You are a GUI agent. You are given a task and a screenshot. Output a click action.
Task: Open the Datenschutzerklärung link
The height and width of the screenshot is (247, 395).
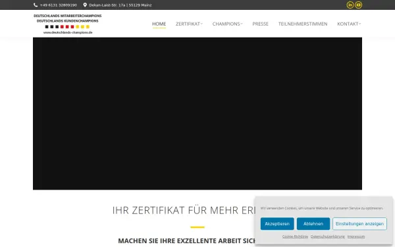[x=327, y=236]
